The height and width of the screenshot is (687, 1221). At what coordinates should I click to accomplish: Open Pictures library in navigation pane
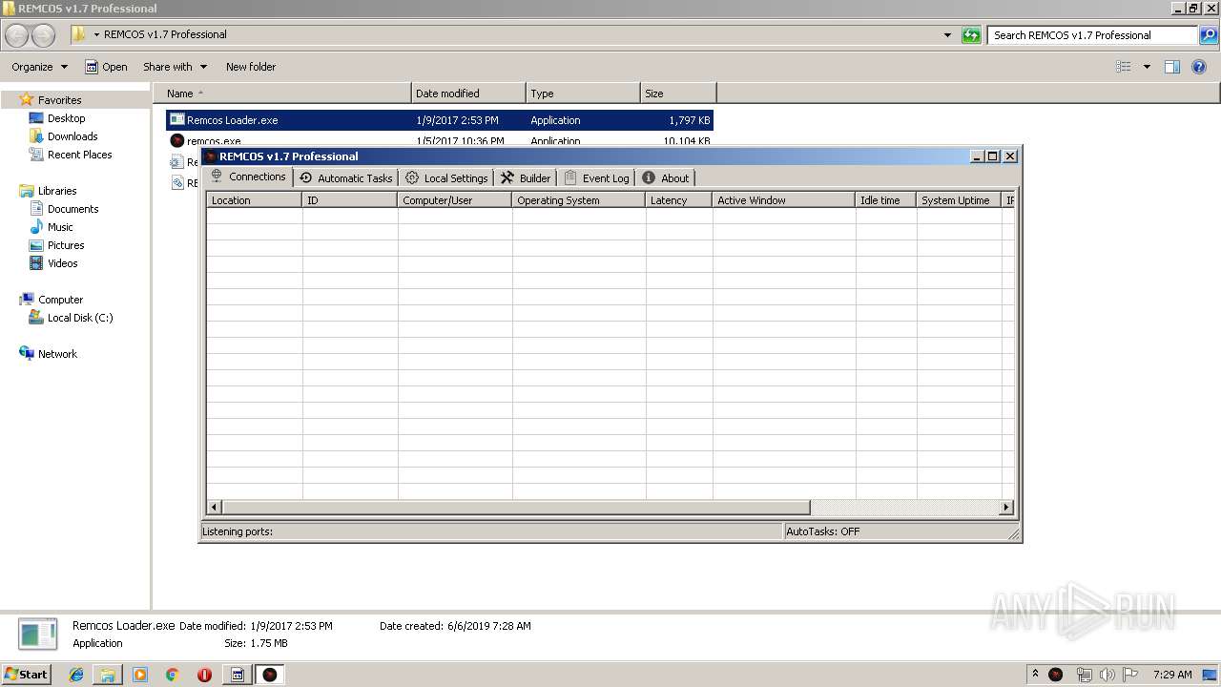tap(66, 245)
